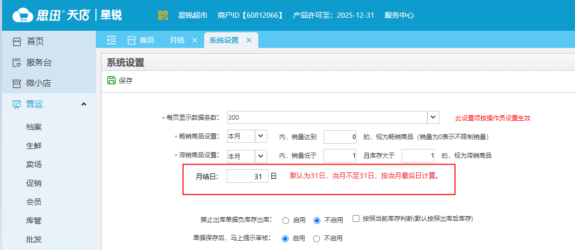The height and width of the screenshot is (250, 575).
Task: Select 不启用 for 禁止出库单据负库存出库
Action: [x=317, y=220]
